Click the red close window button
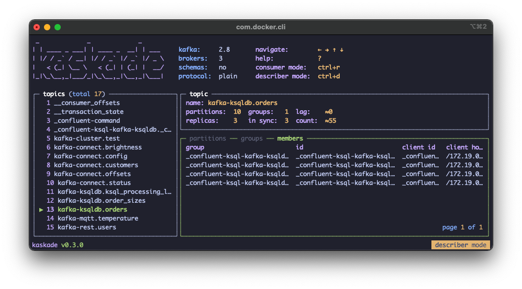The image size is (522, 289). (37, 27)
